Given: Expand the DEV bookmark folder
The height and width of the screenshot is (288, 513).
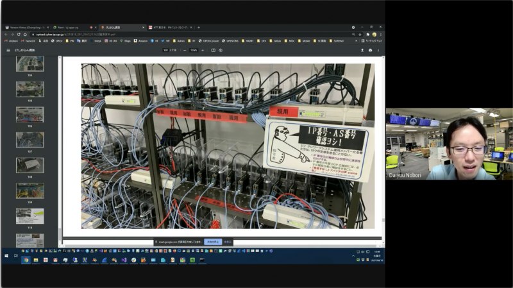Looking at the screenshot, I should tap(262, 41).
